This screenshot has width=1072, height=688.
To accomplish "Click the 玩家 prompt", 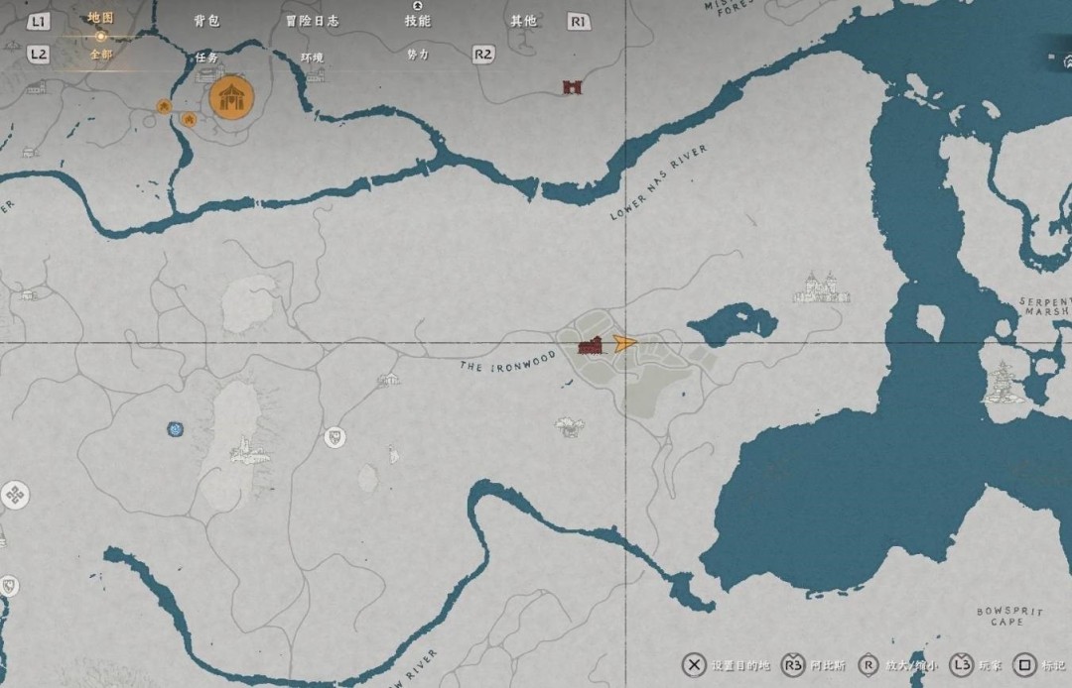I will click(x=991, y=665).
